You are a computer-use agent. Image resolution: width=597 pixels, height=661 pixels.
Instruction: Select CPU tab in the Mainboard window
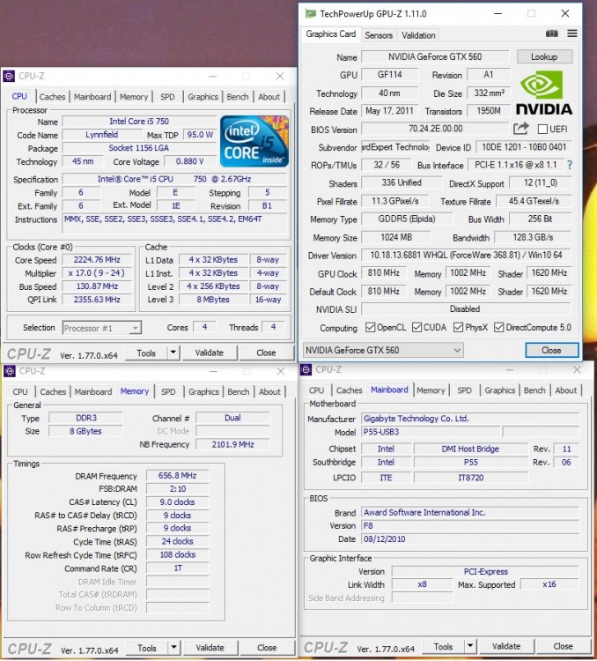coord(316,390)
